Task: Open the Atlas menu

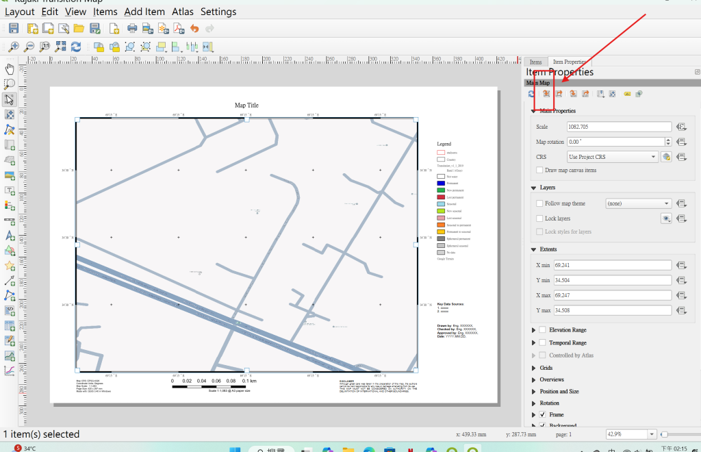Action: coord(183,12)
